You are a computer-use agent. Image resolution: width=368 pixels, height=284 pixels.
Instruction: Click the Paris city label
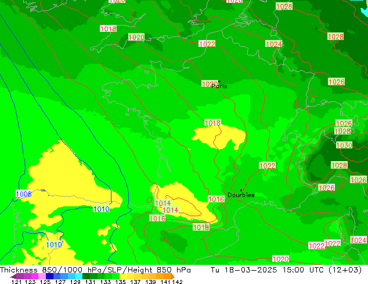219,86
